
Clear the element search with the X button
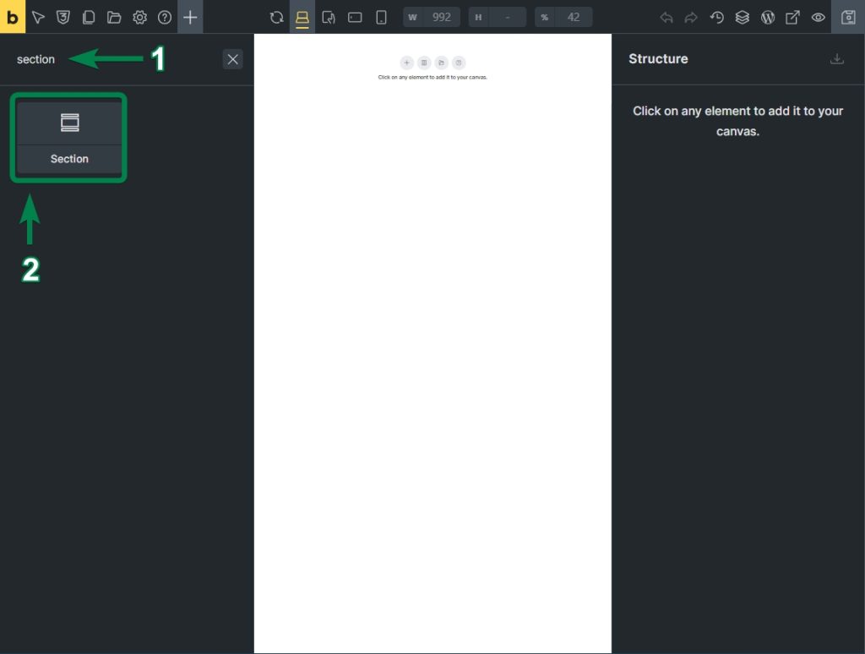tap(233, 59)
